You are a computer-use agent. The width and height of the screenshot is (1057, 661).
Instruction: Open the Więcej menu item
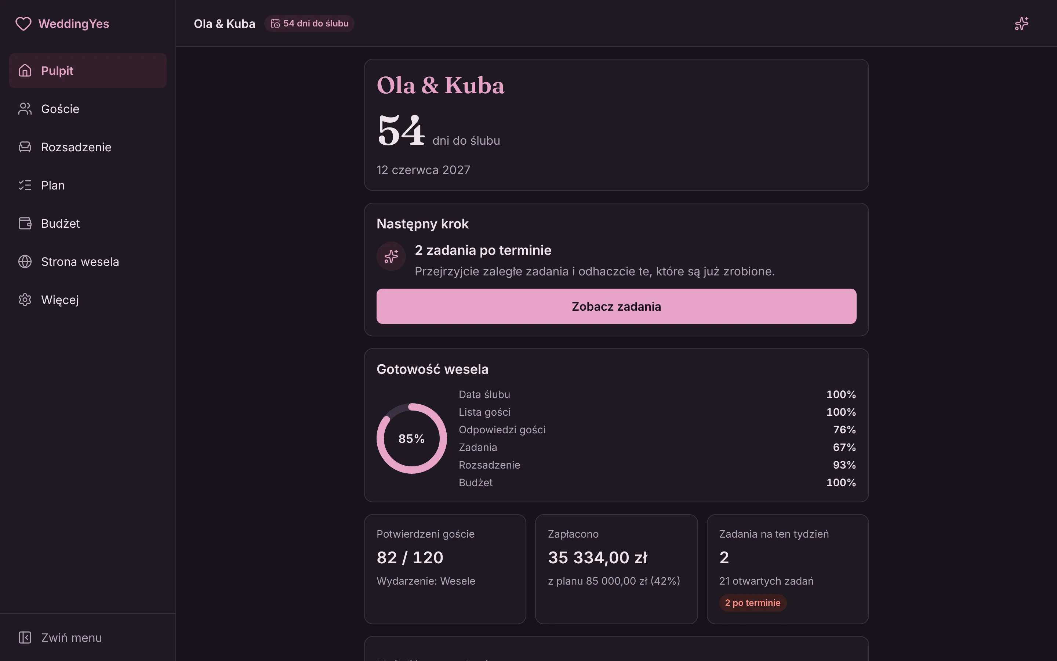(87, 300)
